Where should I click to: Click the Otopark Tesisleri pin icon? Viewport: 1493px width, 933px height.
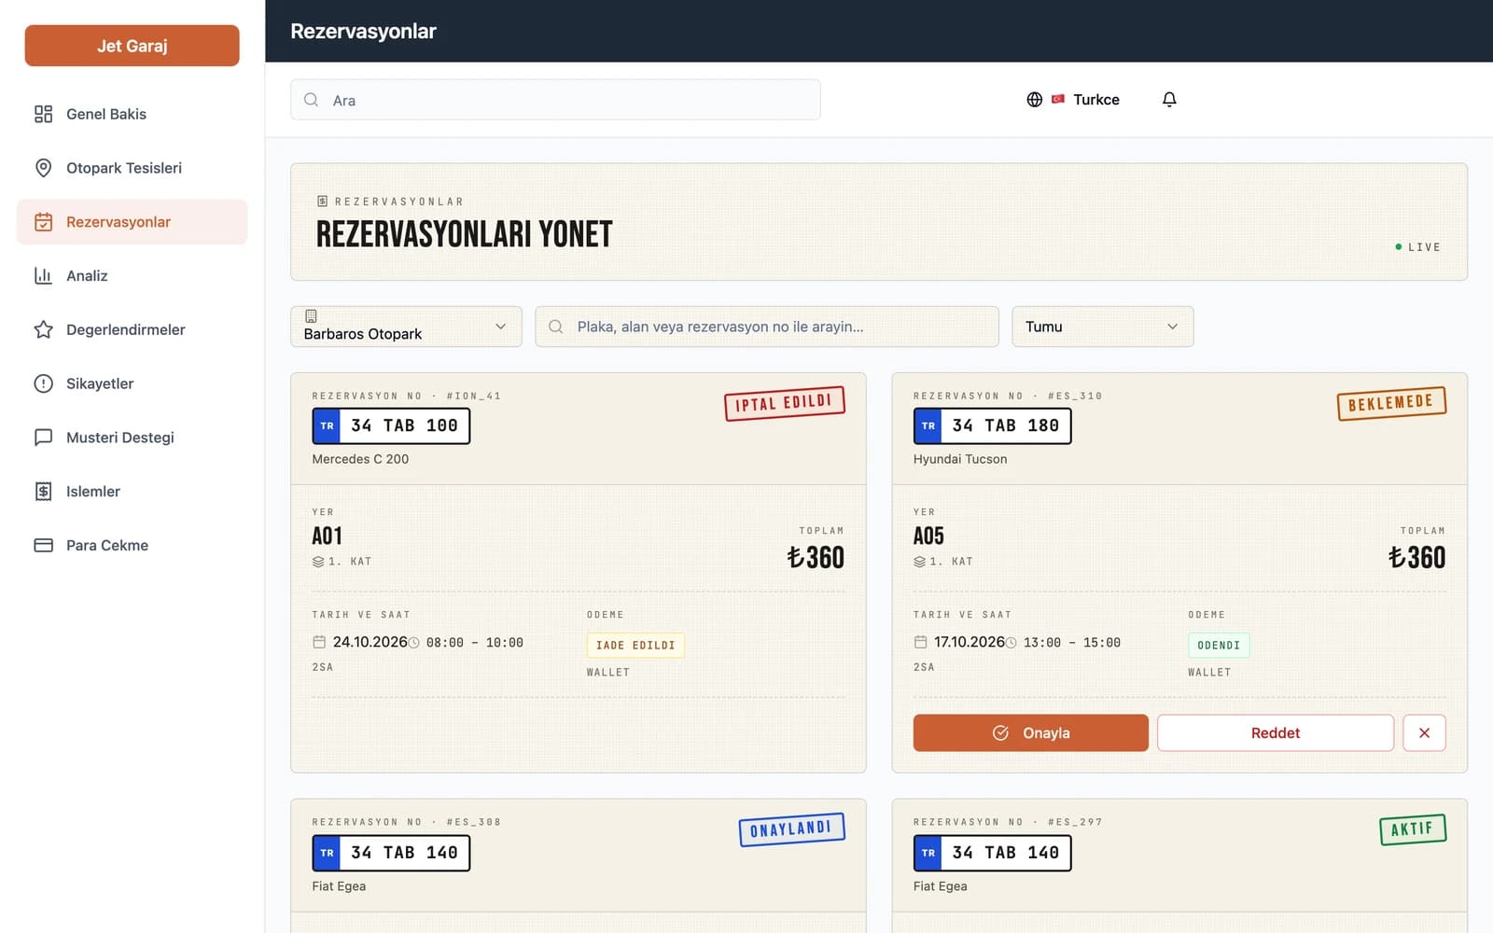tap(43, 168)
